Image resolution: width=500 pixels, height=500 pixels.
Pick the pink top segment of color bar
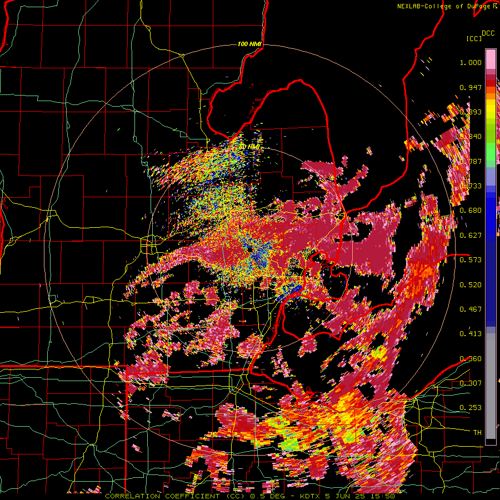(491, 59)
